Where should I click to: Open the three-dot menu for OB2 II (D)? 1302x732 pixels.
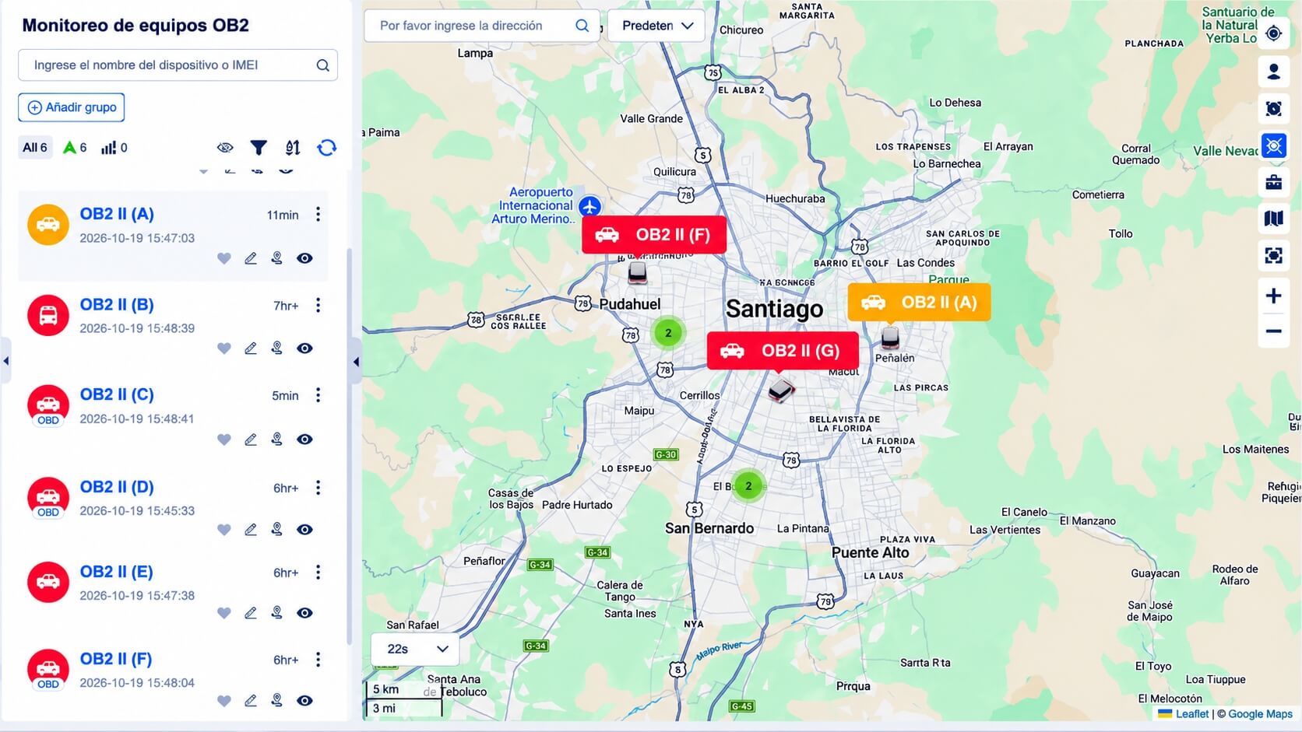click(x=318, y=488)
